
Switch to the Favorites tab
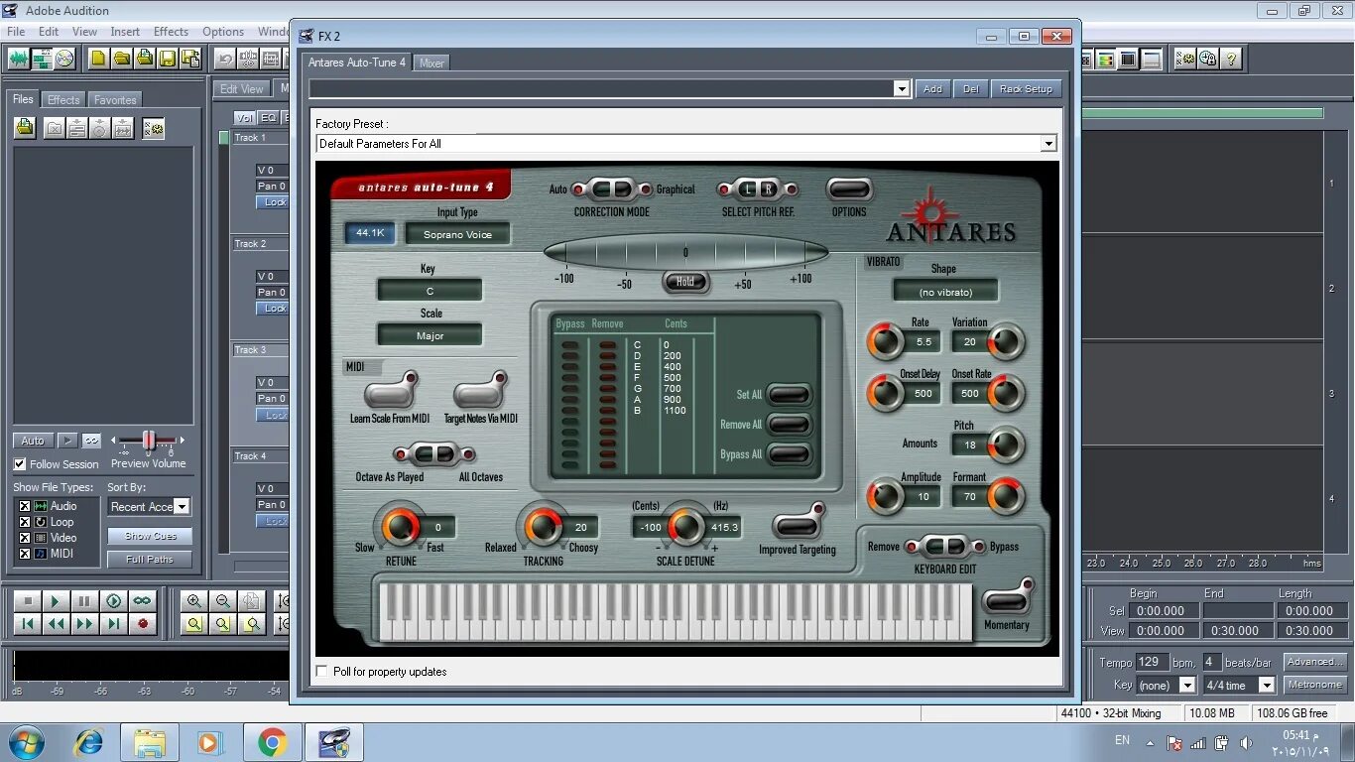point(115,100)
